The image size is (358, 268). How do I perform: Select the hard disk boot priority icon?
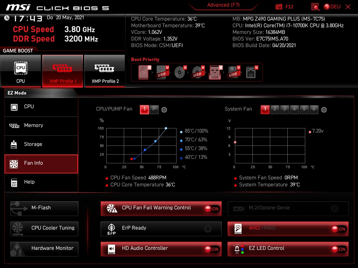pos(144,72)
